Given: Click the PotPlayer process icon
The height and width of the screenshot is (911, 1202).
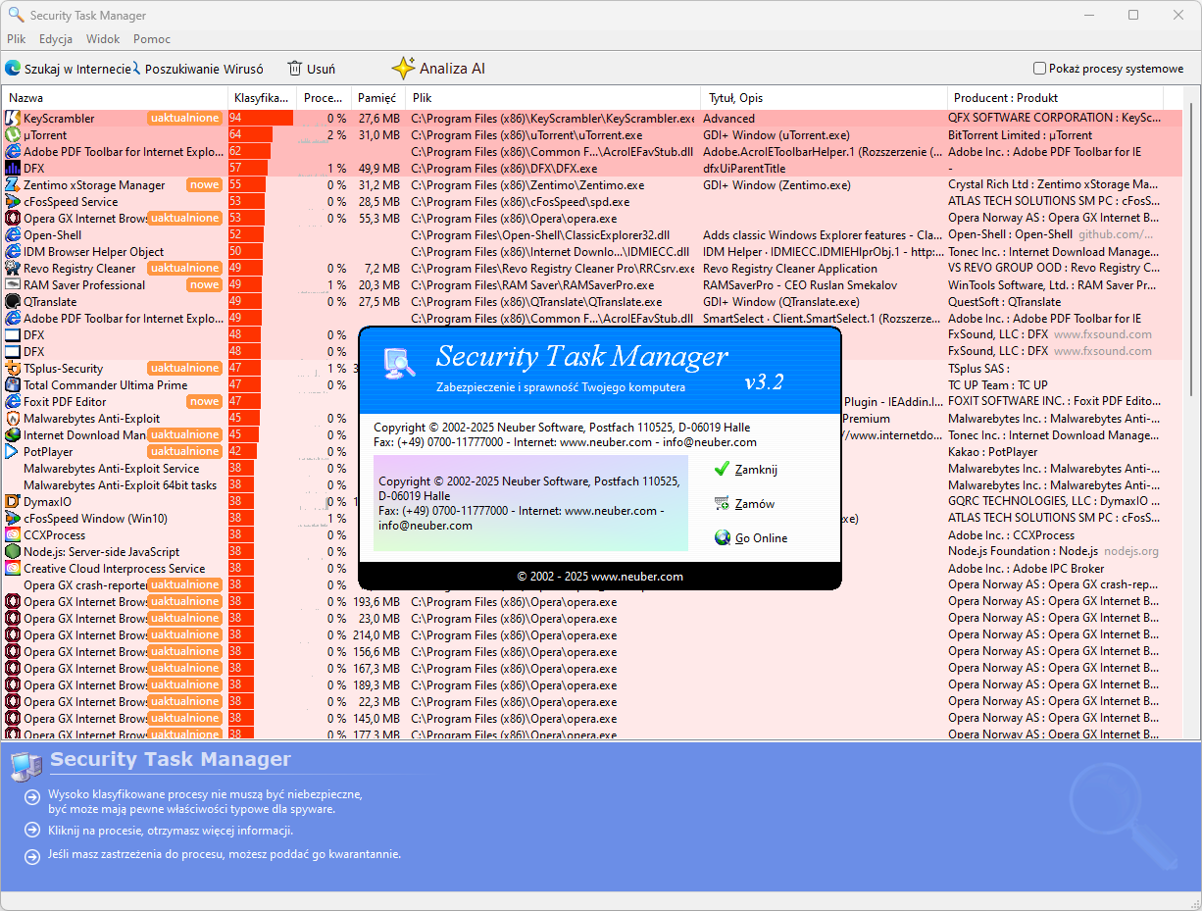Looking at the screenshot, I should coord(13,452).
